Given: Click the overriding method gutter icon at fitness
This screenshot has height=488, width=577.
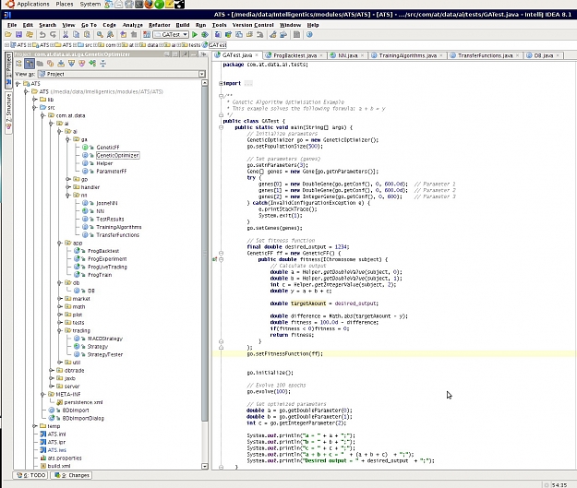Looking at the screenshot, I should (x=214, y=259).
